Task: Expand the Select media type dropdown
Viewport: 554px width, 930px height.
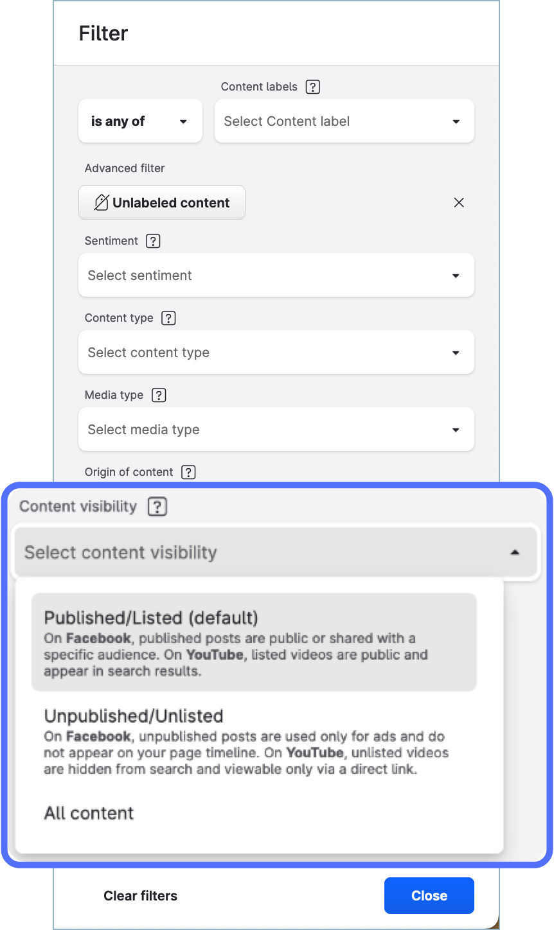Action: (x=276, y=430)
